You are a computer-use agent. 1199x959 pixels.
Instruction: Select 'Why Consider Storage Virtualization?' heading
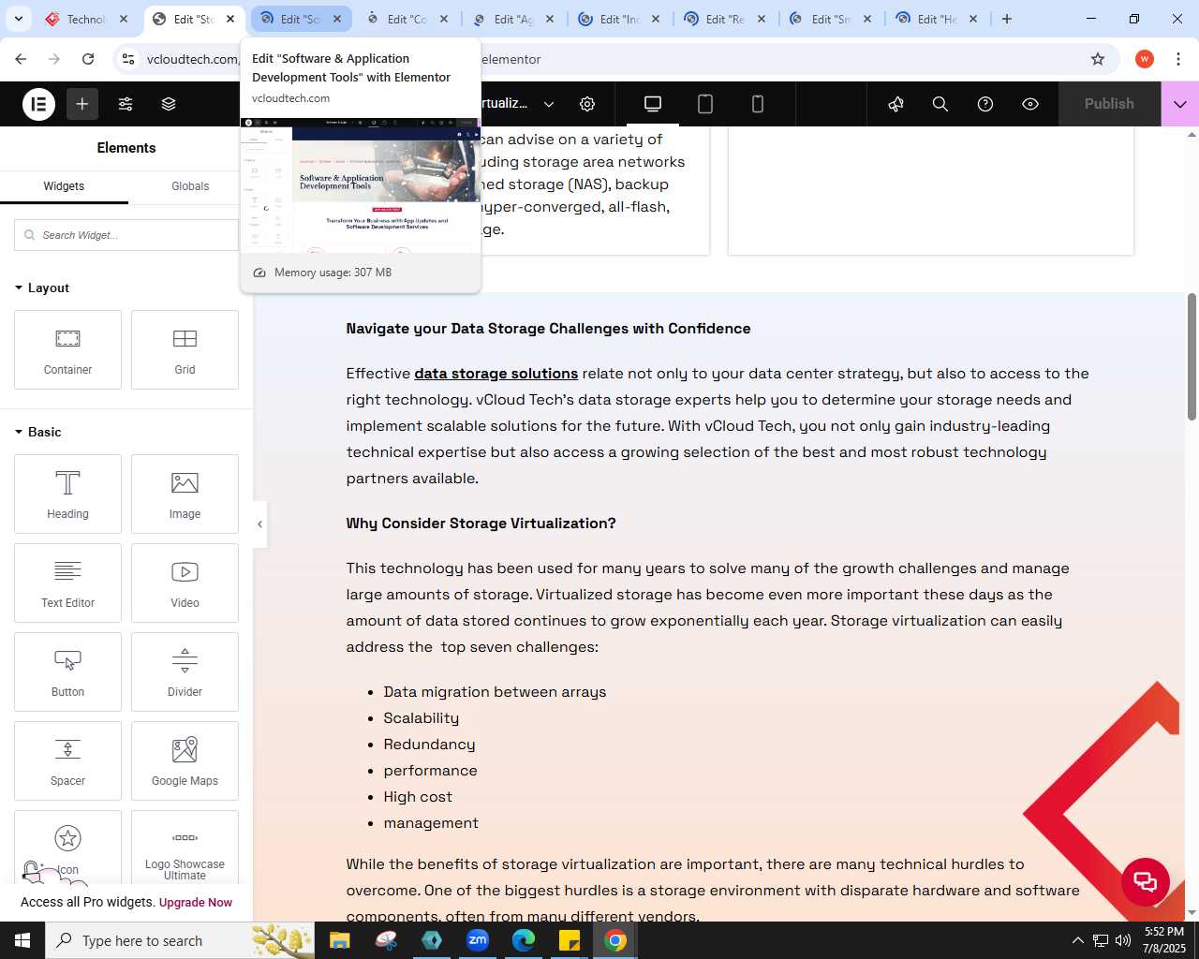pyautogui.click(x=481, y=524)
